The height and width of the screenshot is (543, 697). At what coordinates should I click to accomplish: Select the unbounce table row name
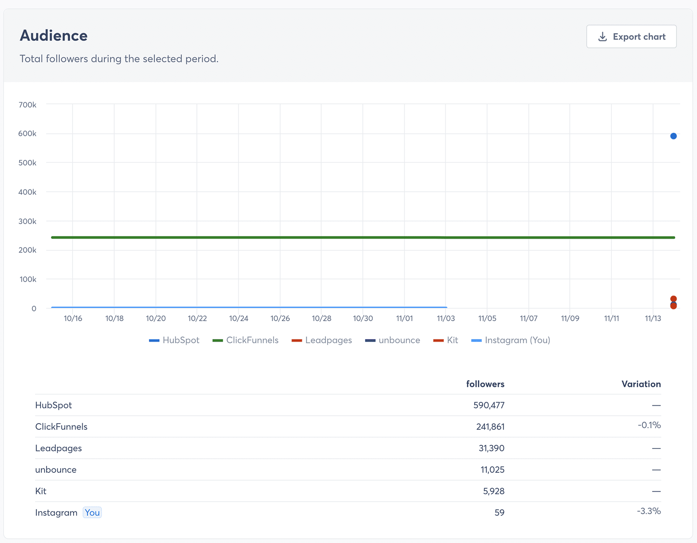pos(56,470)
